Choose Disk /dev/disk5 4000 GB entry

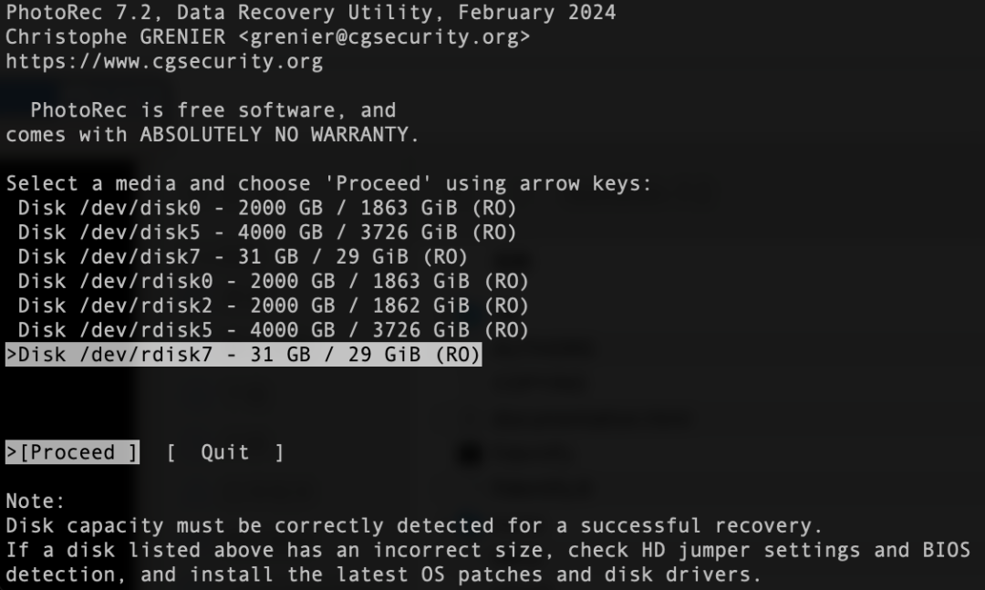click(266, 233)
